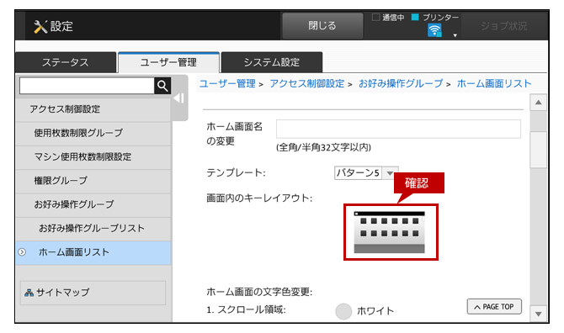
Task: Click the 閉じる button
Action: click(322, 26)
